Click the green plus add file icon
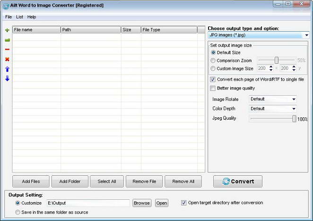This screenshot has width=313, height=221. coord(7,30)
